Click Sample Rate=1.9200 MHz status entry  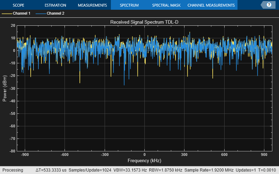coord(209,170)
